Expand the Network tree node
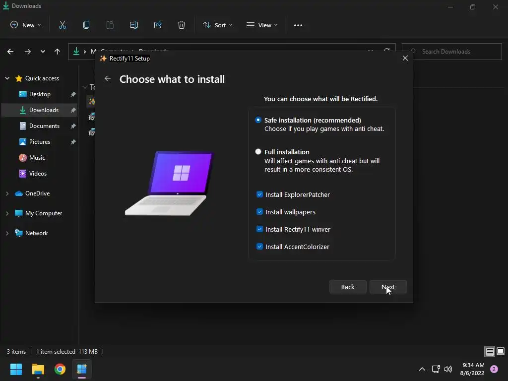This screenshot has height=381, width=508. (7, 233)
